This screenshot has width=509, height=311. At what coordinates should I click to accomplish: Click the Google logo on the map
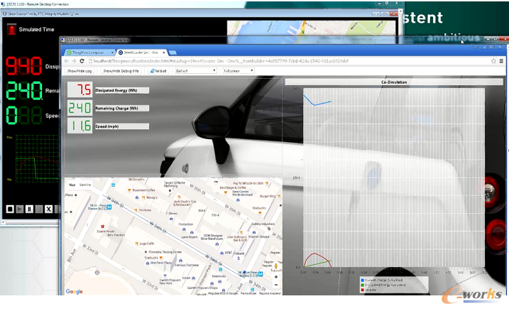point(75,292)
